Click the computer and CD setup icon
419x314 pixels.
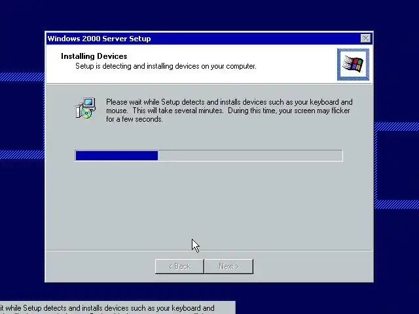[85, 108]
